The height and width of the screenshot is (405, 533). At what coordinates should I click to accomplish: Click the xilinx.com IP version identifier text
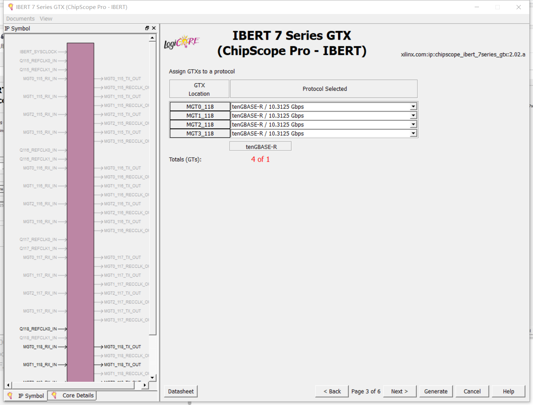coord(463,54)
